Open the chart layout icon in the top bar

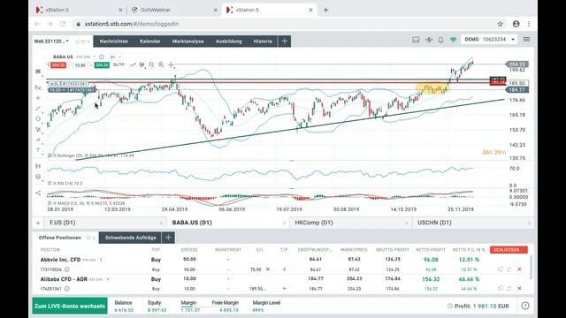tap(416, 40)
